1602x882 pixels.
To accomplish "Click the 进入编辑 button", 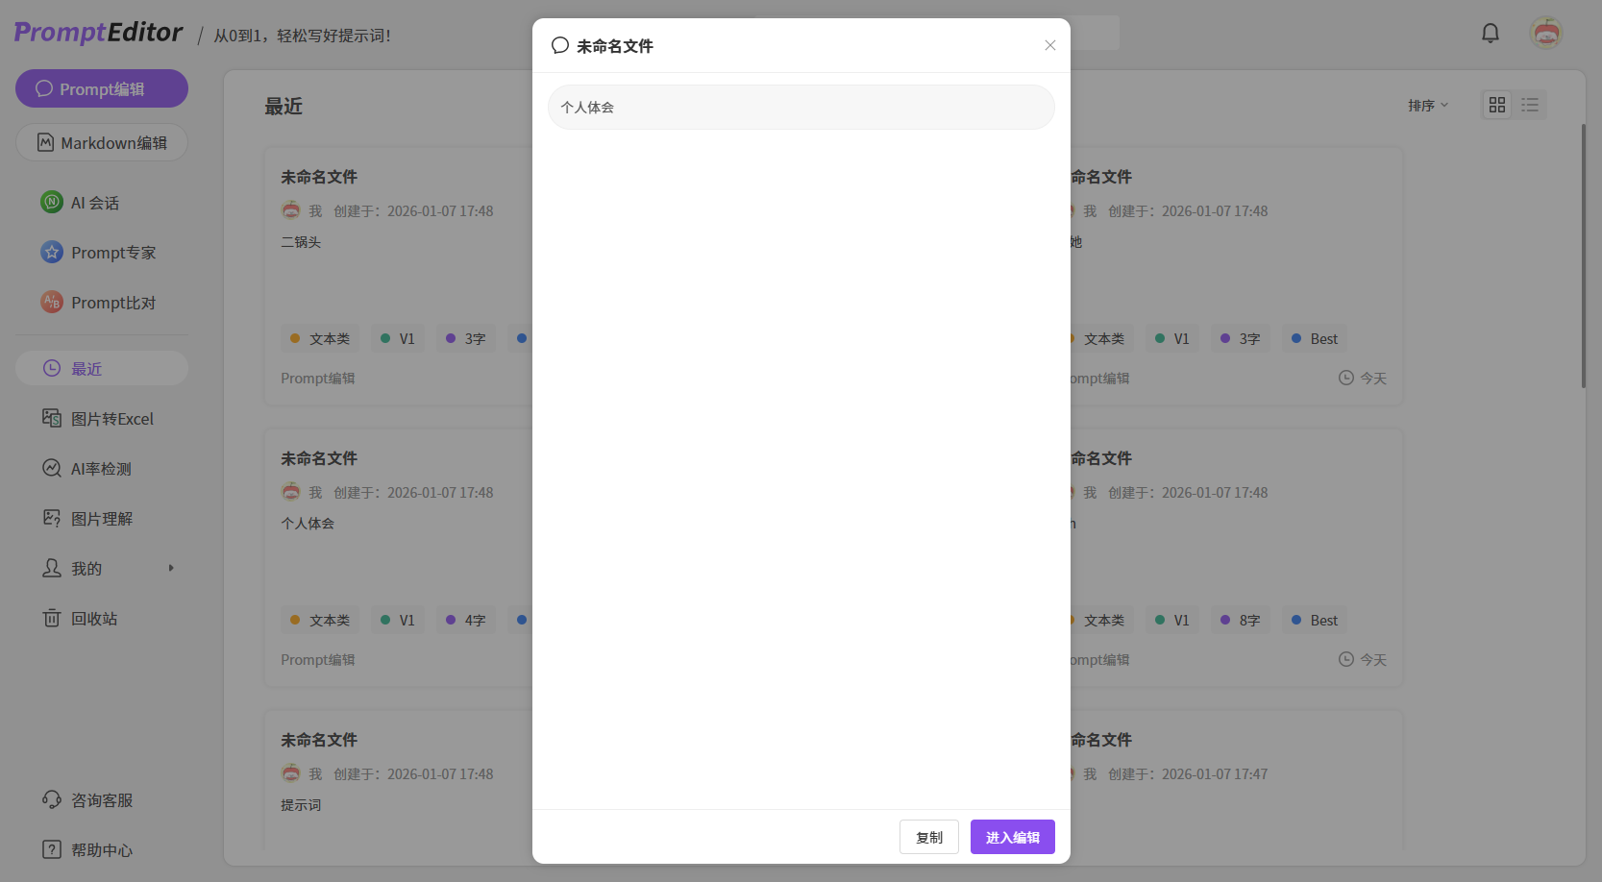I will [x=1012, y=837].
